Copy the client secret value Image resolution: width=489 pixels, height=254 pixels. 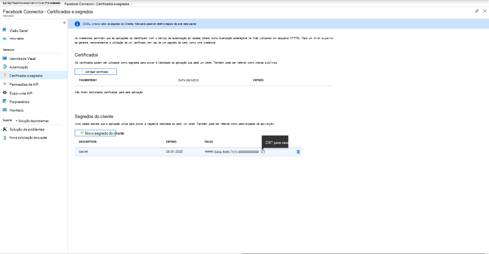tap(263, 151)
